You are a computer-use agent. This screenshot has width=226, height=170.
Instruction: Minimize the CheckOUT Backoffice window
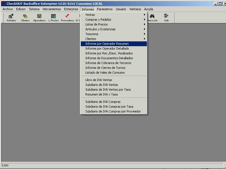click(216, 4)
